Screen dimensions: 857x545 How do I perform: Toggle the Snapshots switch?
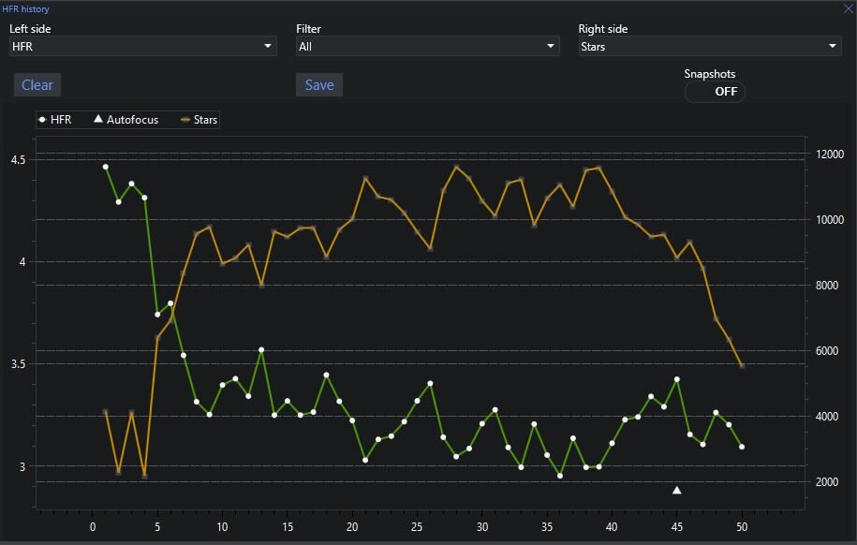pyautogui.click(x=716, y=92)
